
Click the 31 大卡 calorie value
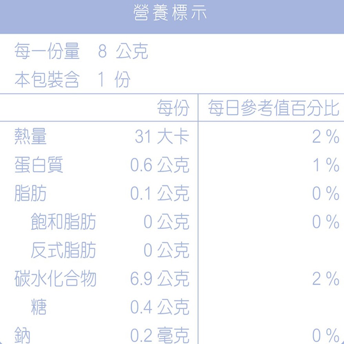click(x=162, y=137)
